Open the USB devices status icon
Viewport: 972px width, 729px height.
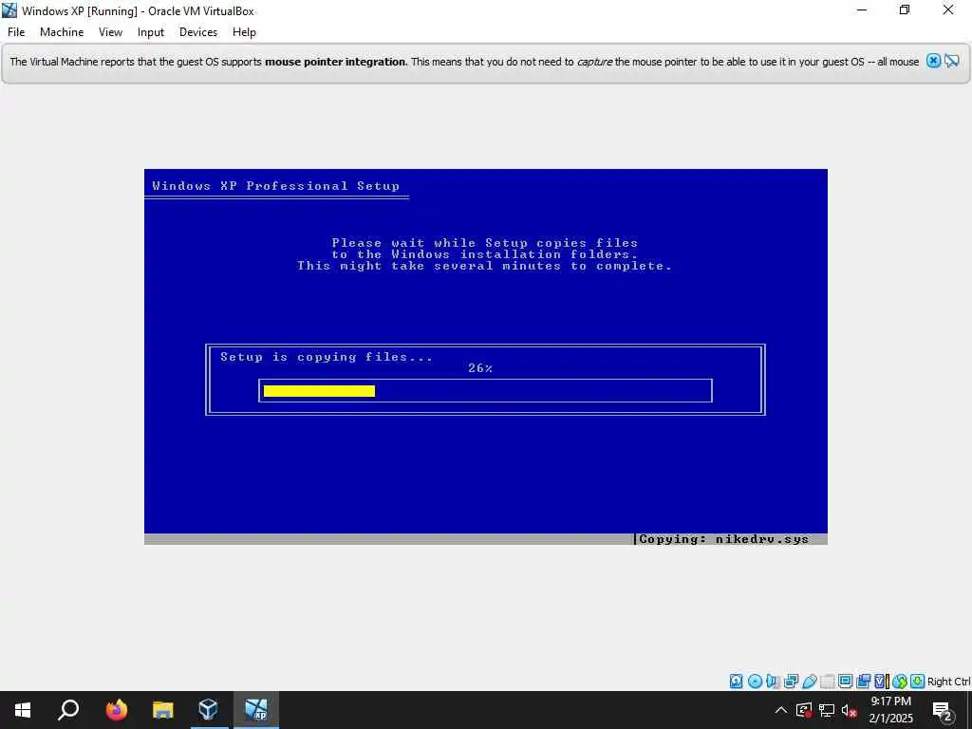(x=809, y=682)
